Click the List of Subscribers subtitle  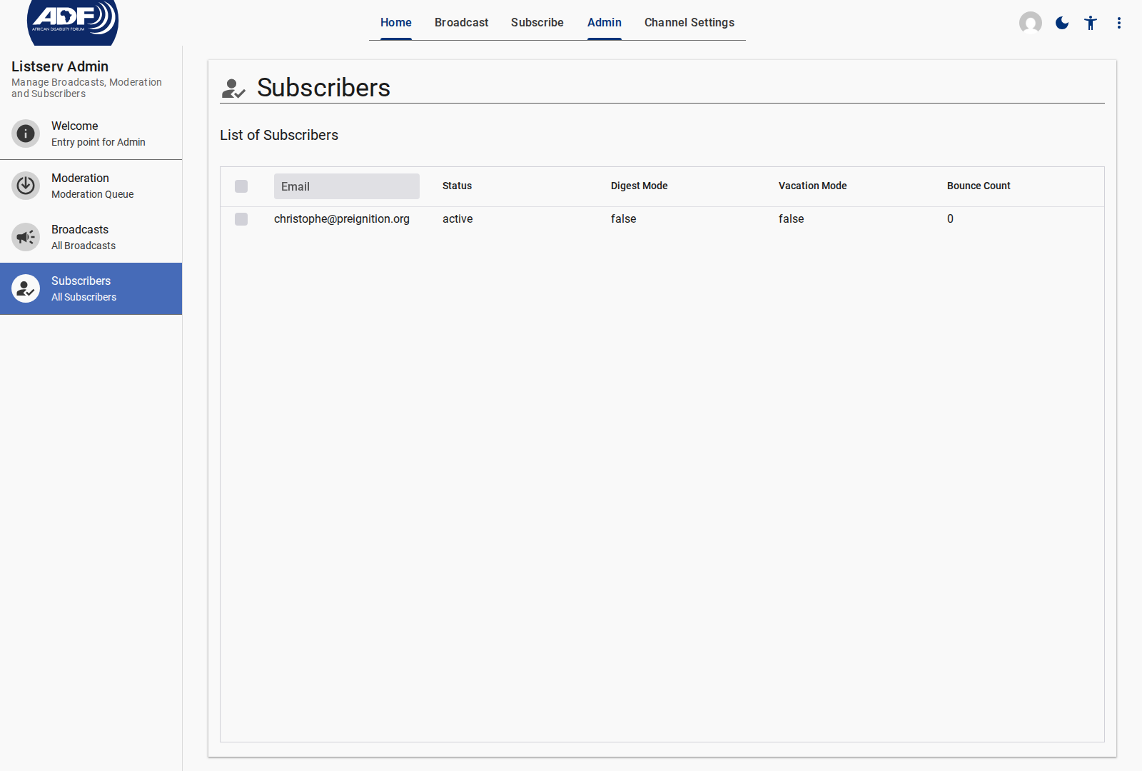[279, 135]
